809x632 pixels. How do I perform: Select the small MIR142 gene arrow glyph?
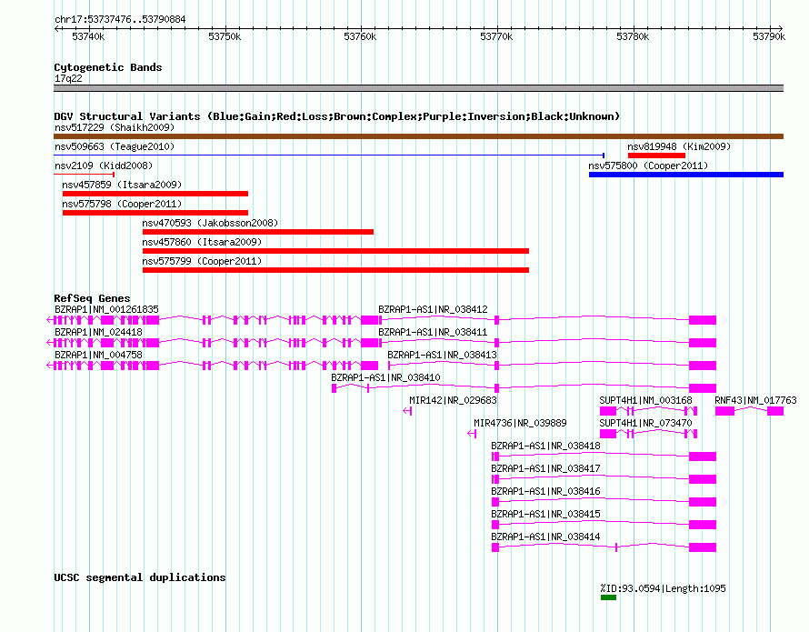pos(407,411)
